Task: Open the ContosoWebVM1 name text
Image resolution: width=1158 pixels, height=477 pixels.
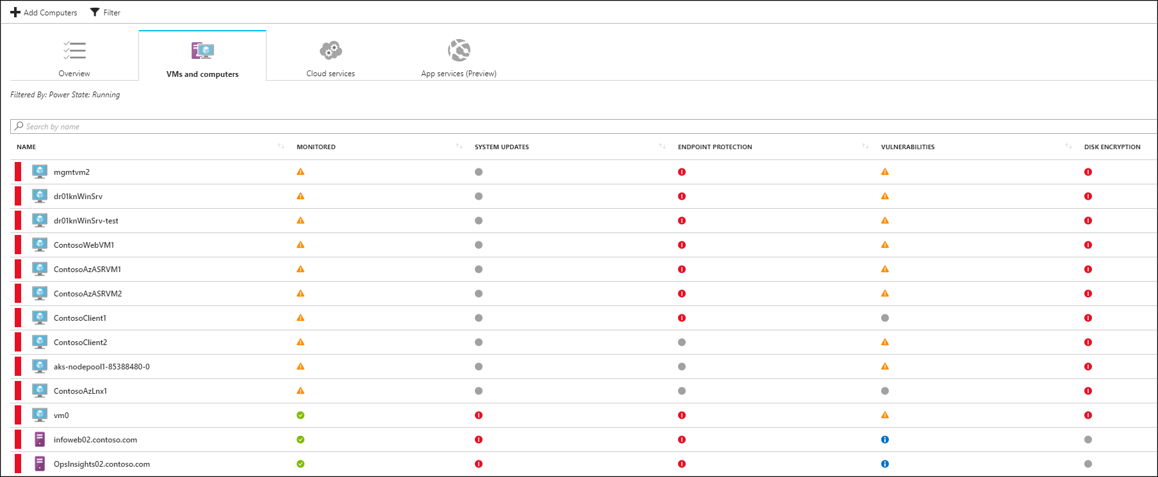Action: pos(84,245)
